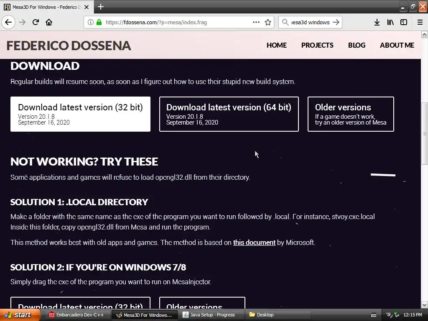The width and height of the screenshot is (428, 321).
Task: Submit search with the arrow button
Action: coord(336,22)
